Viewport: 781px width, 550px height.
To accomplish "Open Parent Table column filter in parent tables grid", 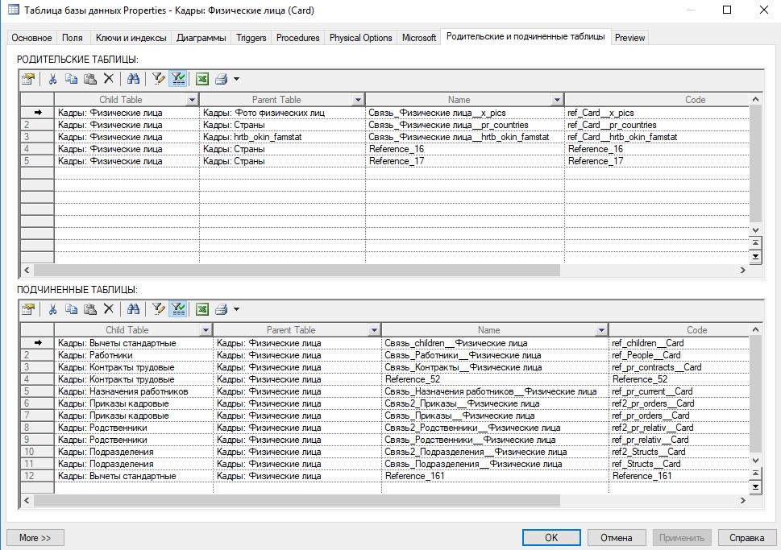I will click(x=358, y=100).
